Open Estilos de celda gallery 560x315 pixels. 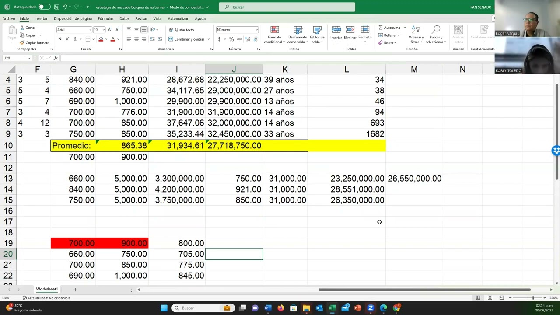coord(317,35)
